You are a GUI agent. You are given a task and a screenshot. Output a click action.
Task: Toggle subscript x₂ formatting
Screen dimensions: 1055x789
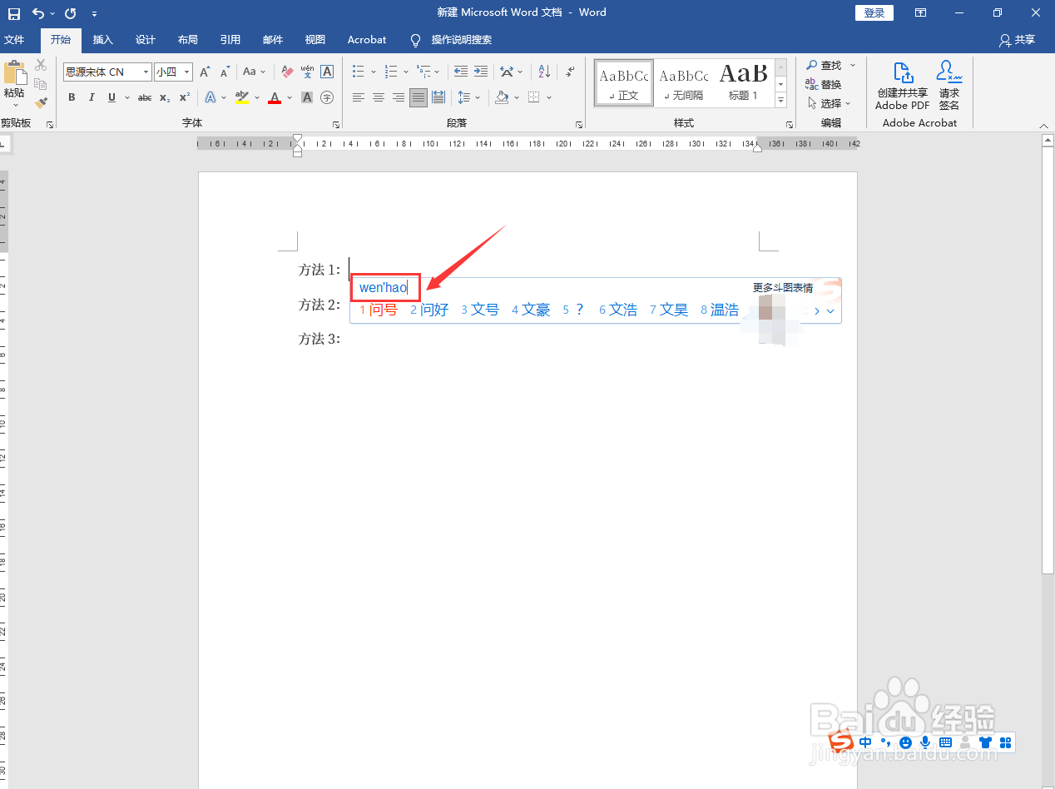point(165,97)
